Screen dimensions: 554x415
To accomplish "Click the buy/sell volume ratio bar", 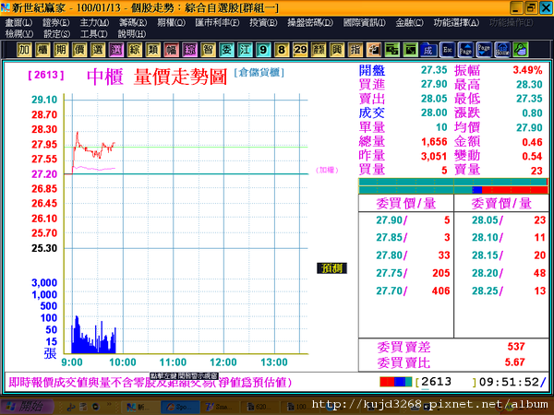I will click(453, 190).
